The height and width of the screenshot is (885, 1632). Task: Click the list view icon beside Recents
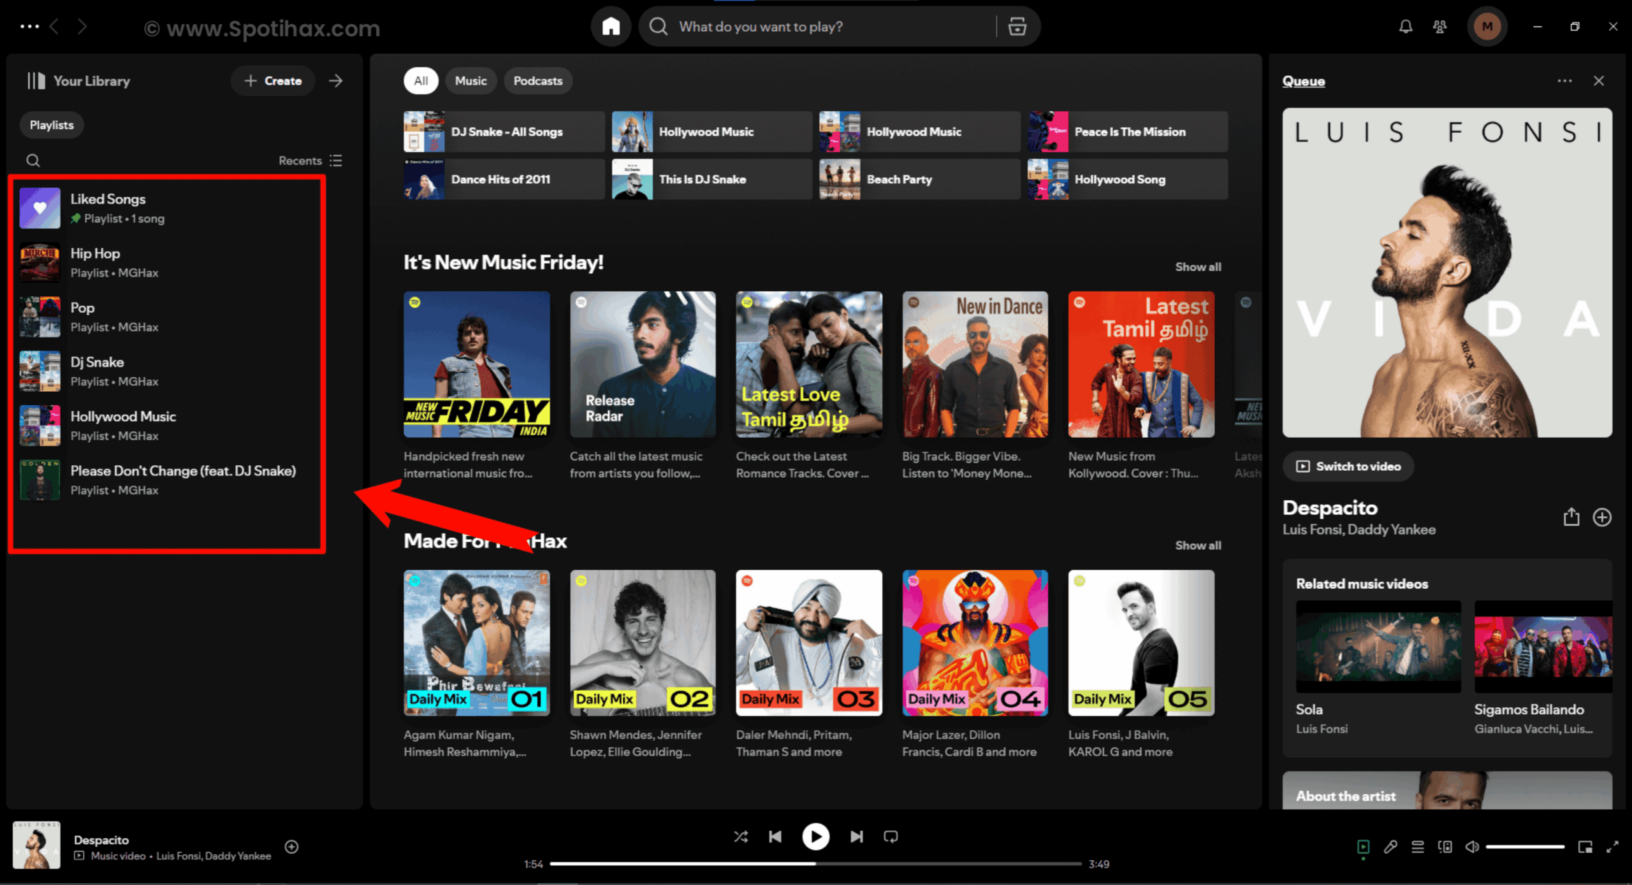[336, 161]
